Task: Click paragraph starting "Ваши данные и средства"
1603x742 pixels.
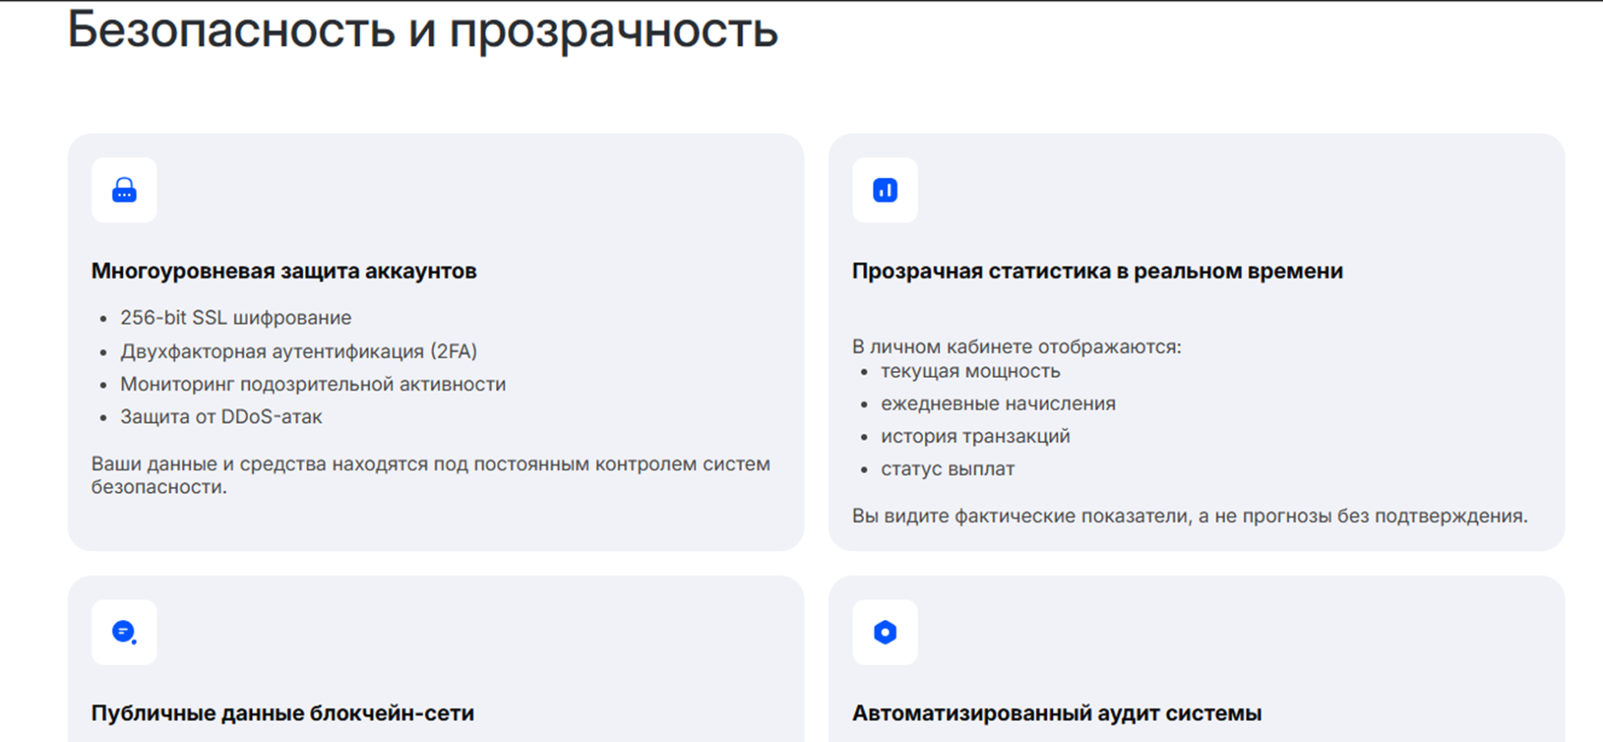Action: pos(430,475)
